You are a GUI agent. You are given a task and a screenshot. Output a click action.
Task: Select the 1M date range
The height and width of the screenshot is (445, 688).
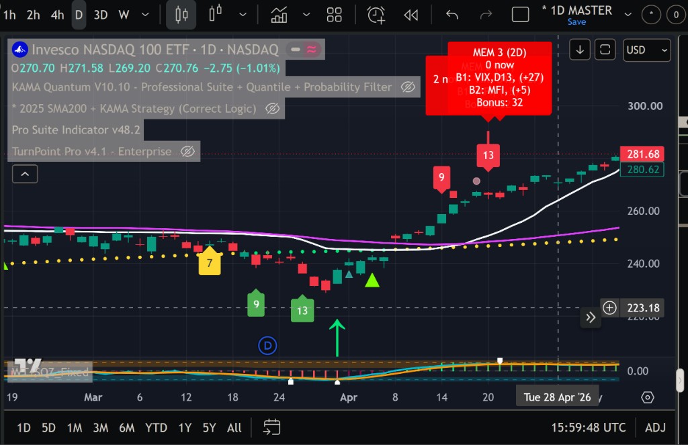74,428
